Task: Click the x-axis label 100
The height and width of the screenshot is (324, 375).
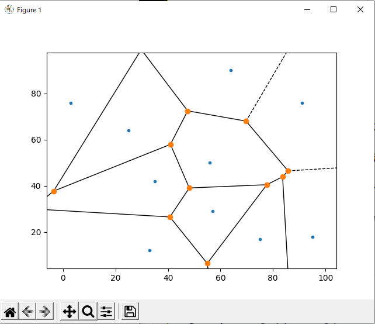Action: pos(325,278)
